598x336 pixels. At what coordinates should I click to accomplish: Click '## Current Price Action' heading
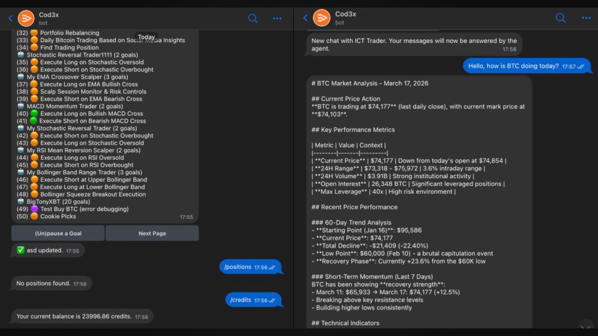point(346,99)
